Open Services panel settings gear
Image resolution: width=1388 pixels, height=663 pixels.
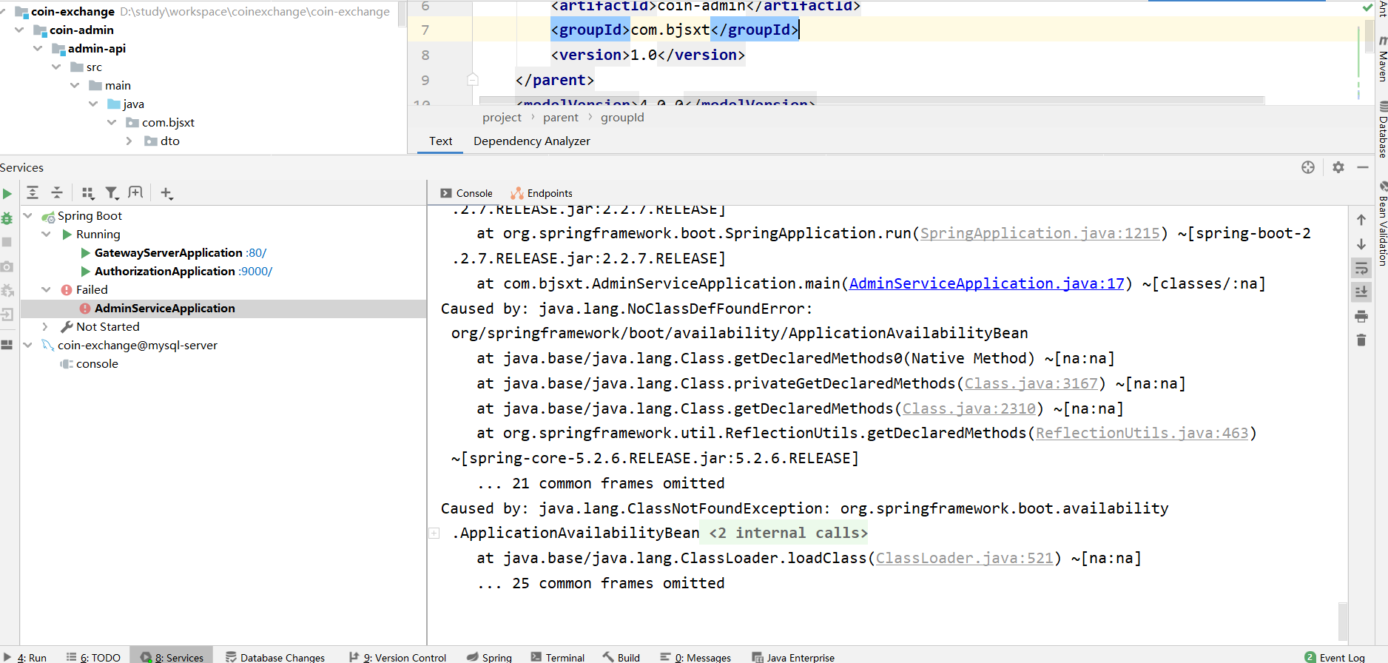click(x=1338, y=167)
